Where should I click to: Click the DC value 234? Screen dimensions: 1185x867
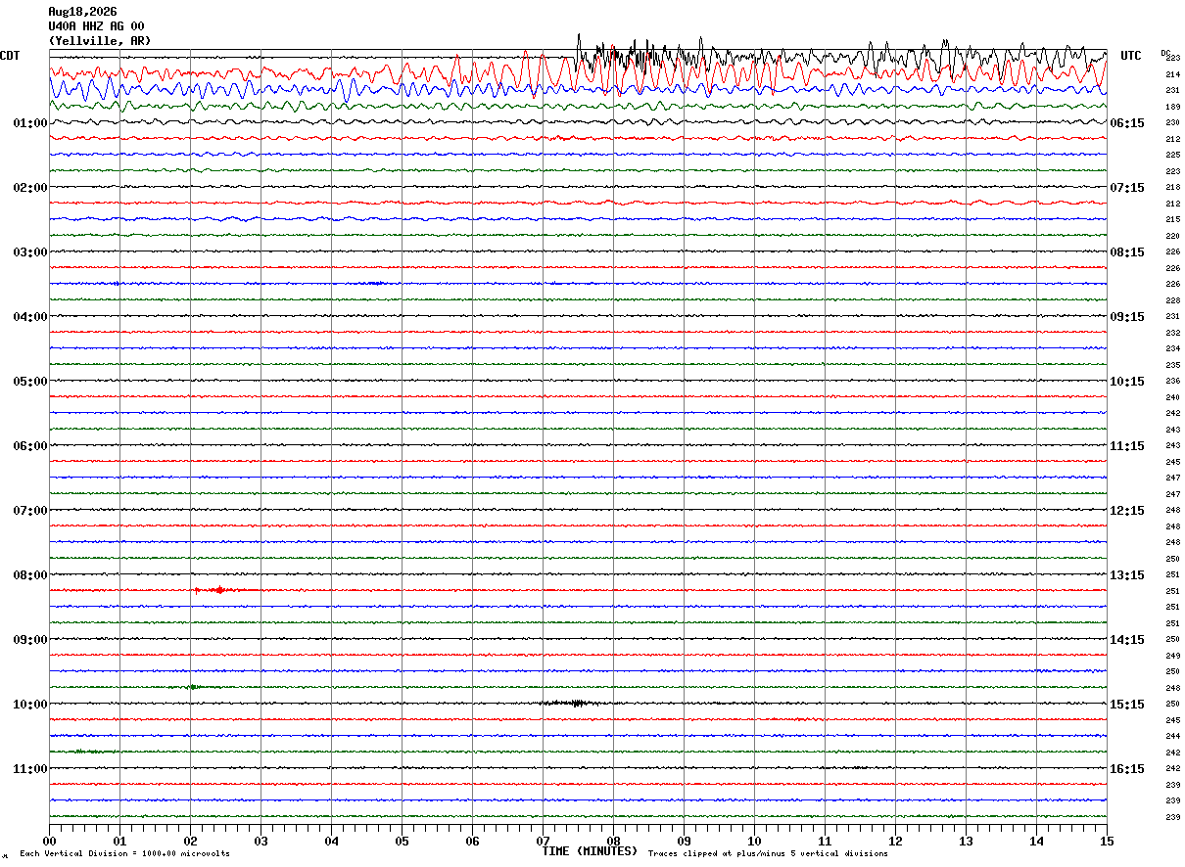point(1172,348)
